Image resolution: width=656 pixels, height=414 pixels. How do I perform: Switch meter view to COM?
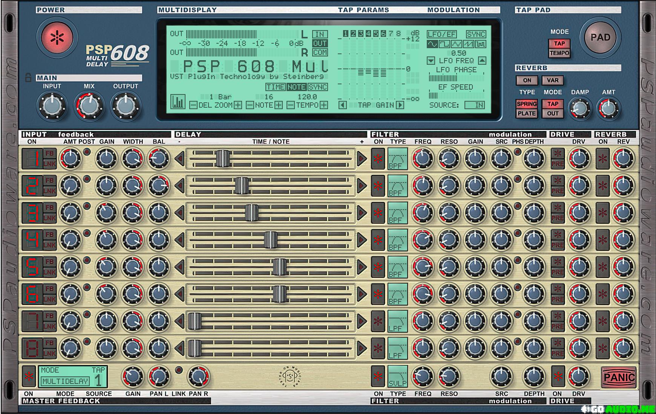point(320,52)
